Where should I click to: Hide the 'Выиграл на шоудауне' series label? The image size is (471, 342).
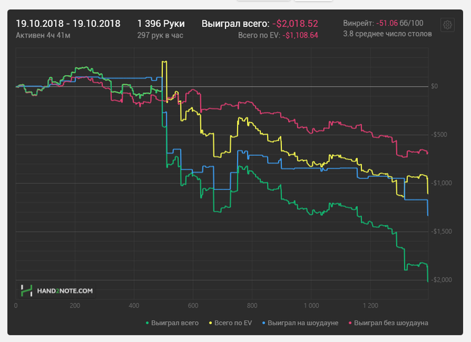[x=303, y=323]
